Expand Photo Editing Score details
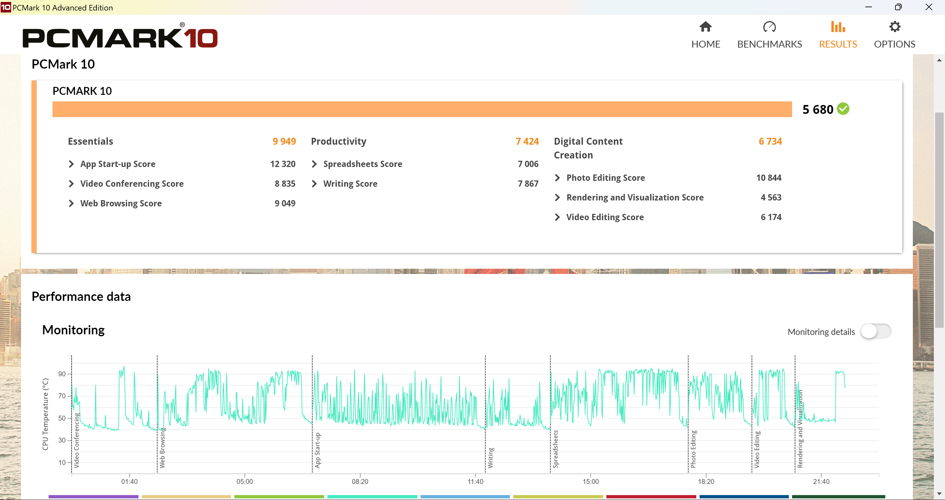The height and width of the screenshot is (500, 945). tap(557, 177)
